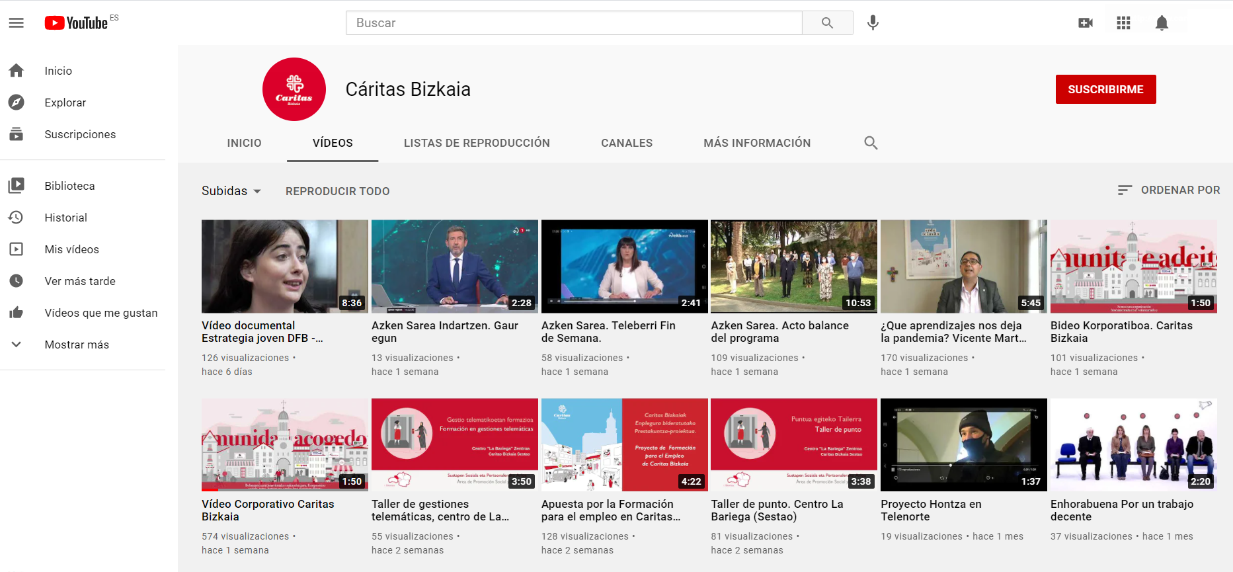Click '574 visualizaciones' text
The image size is (1233, 572).
click(x=245, y=536)
